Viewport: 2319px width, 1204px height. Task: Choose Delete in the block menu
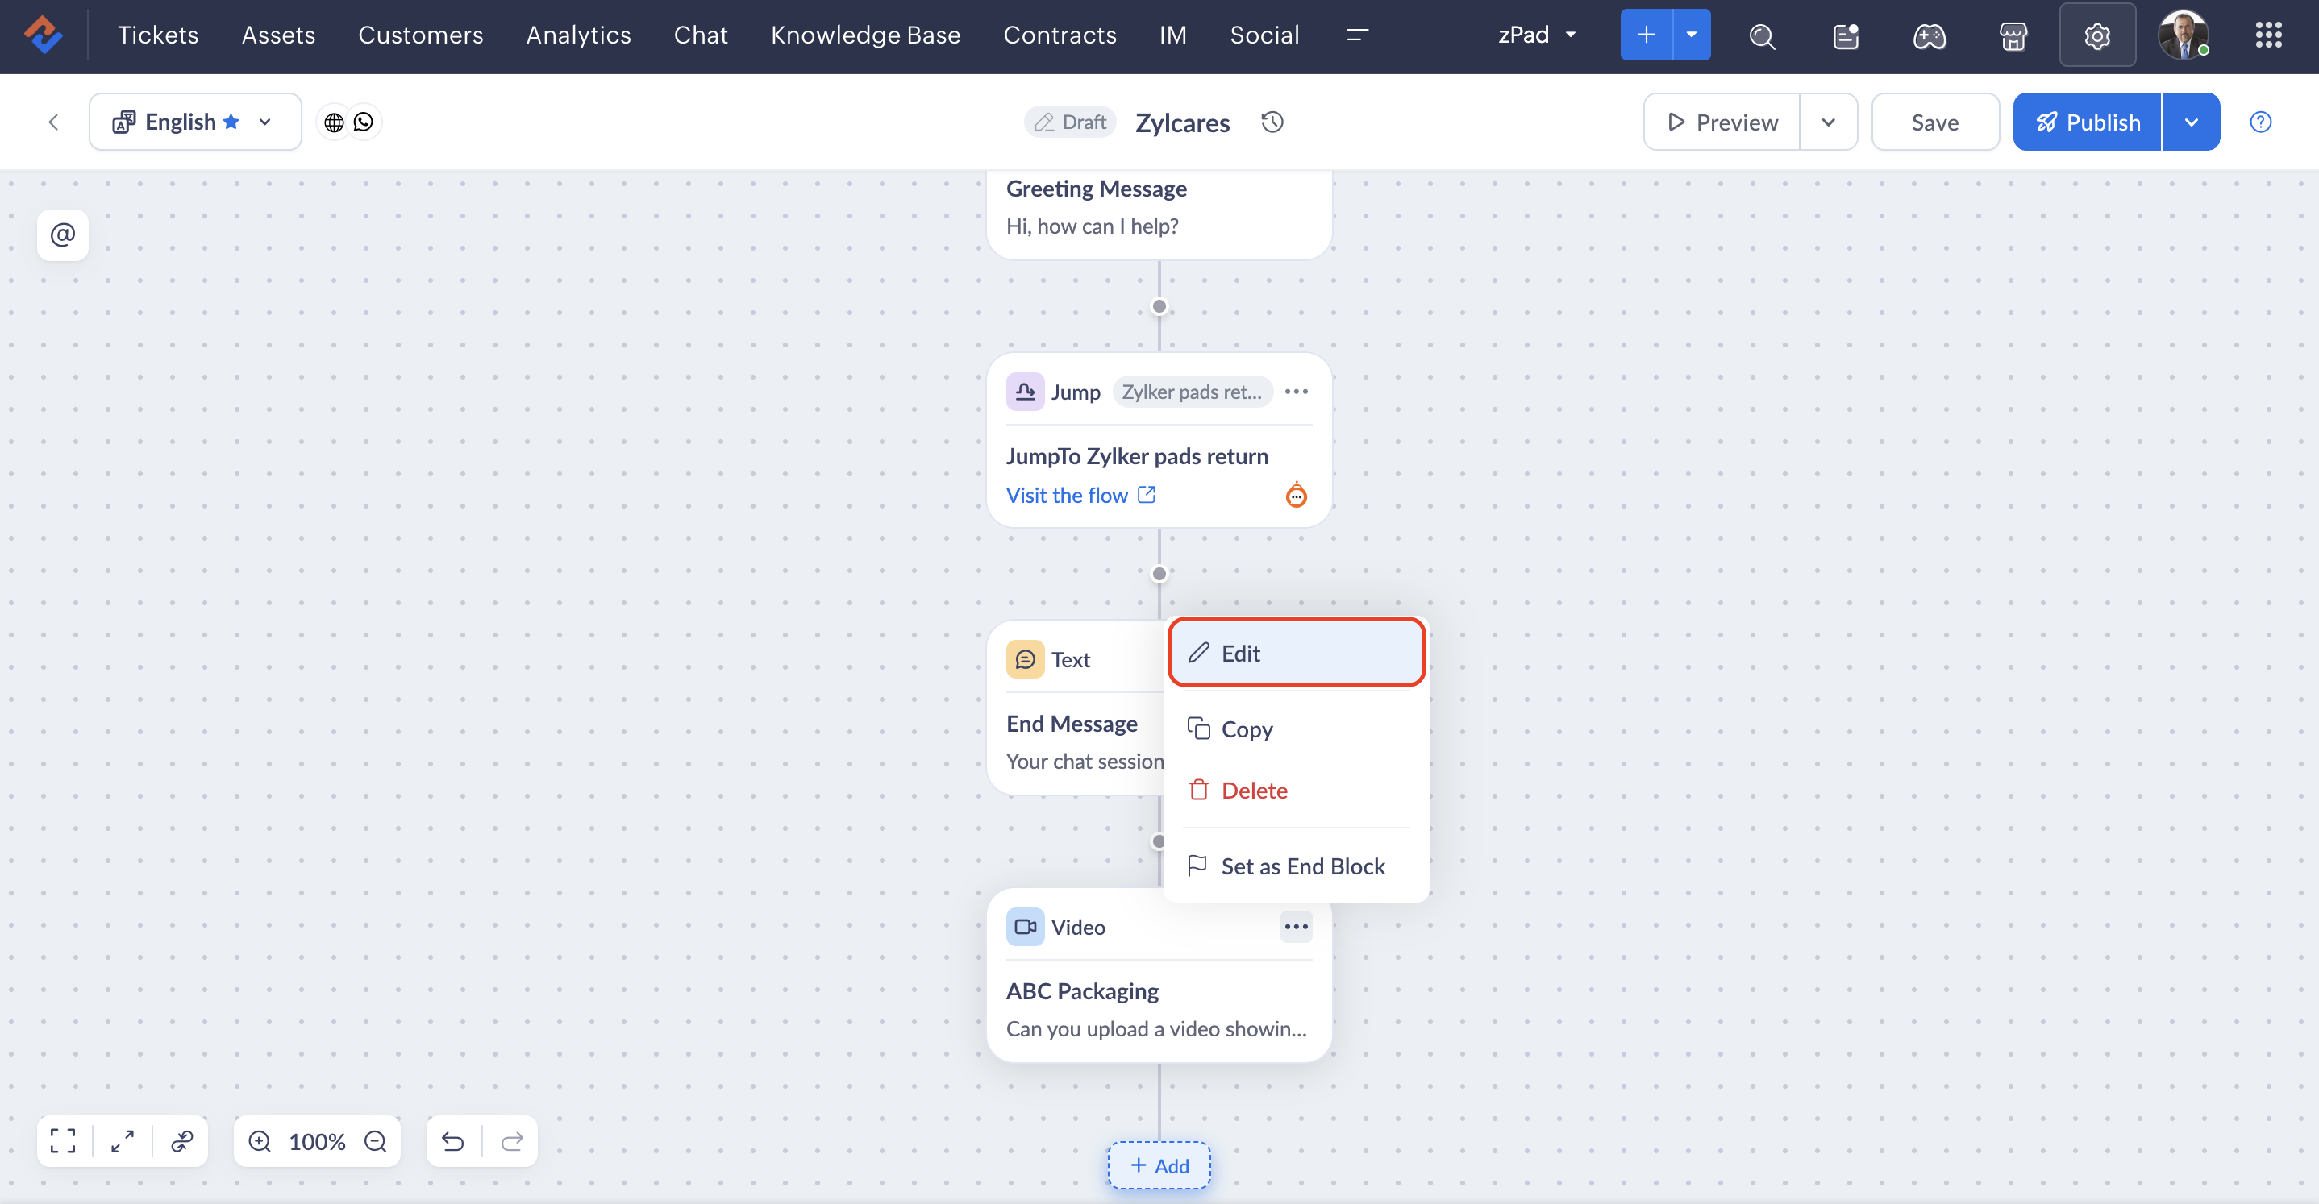(x=1253, y=790)
